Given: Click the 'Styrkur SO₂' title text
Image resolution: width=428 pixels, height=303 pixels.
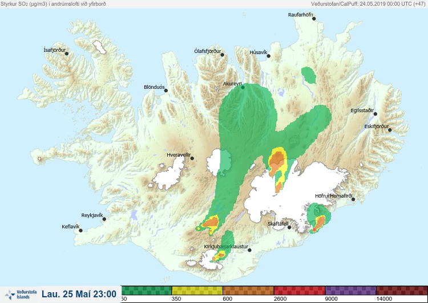Looking at the screenshot, I should click(53, 4).
